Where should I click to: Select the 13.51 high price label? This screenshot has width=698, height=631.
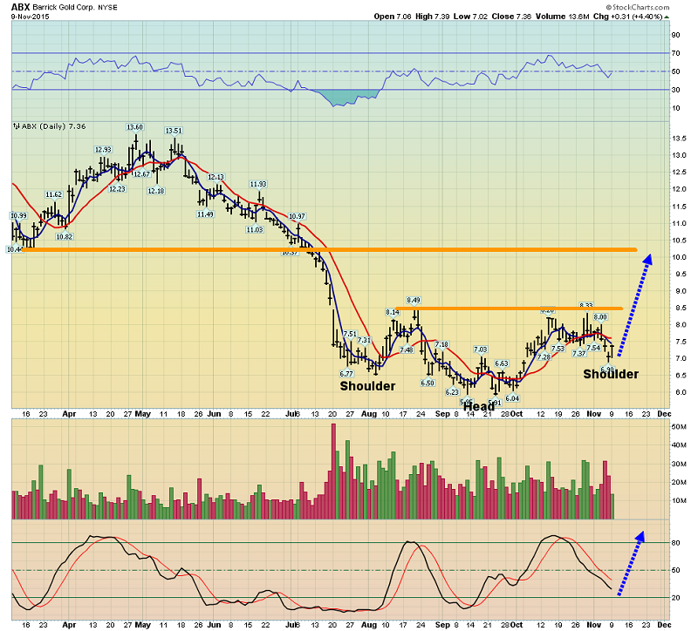point(174,131)
